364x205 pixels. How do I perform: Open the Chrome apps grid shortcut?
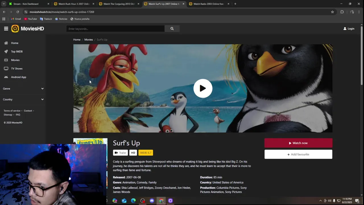[4, 19]
